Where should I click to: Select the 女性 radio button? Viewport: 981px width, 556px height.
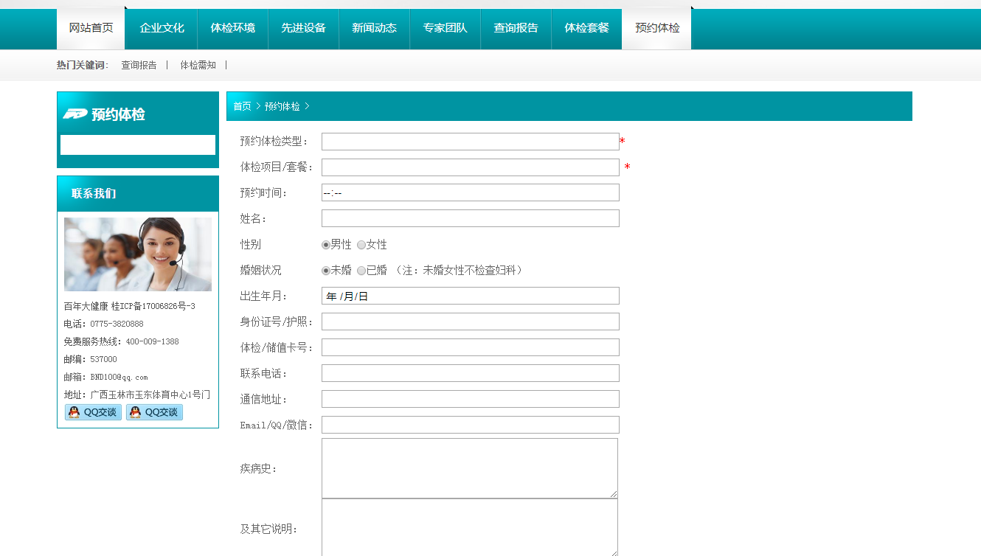[x=361, y=245]
